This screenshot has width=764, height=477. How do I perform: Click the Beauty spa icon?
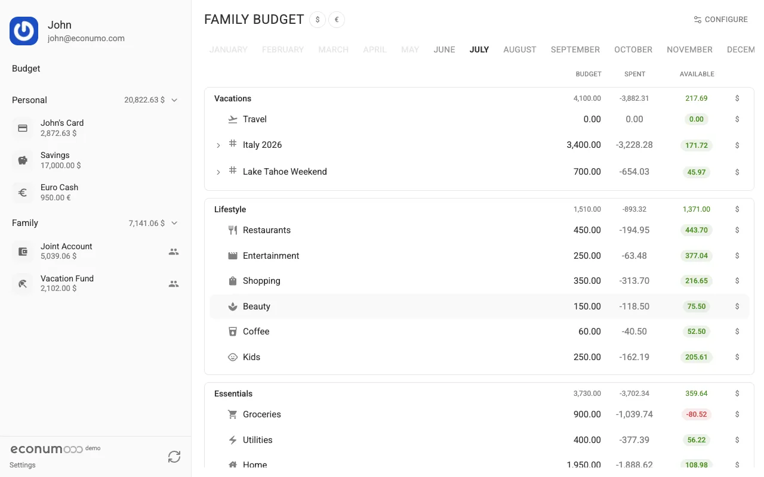coord(233,306)
